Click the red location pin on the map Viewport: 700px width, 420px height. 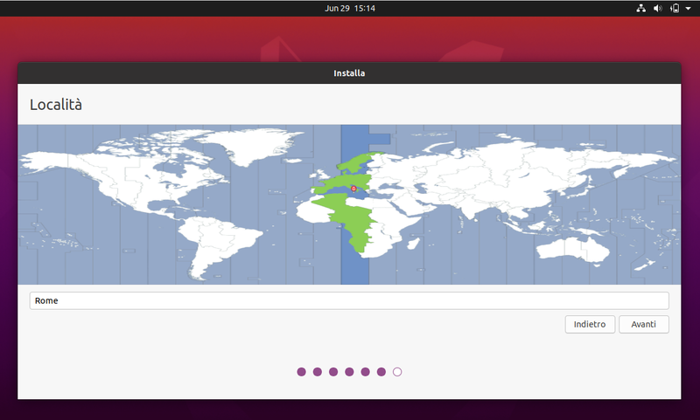[x=353, y=189]
